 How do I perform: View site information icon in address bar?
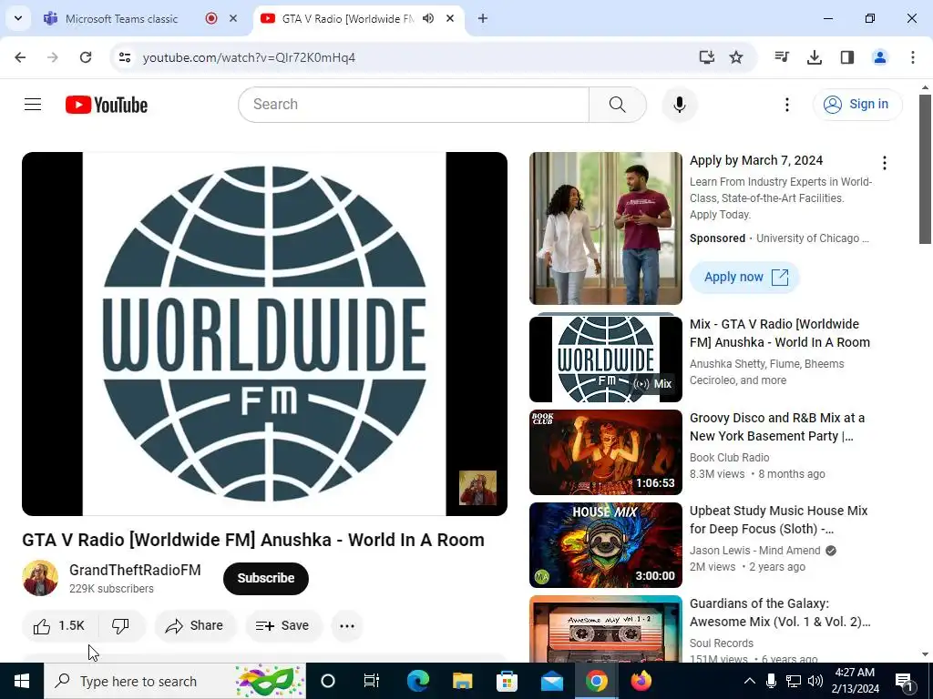[x=125, y=57]
